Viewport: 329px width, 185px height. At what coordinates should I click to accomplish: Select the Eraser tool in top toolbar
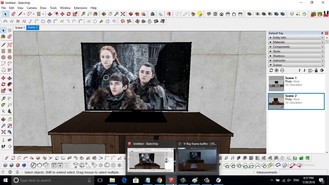(x=13, y=14)
